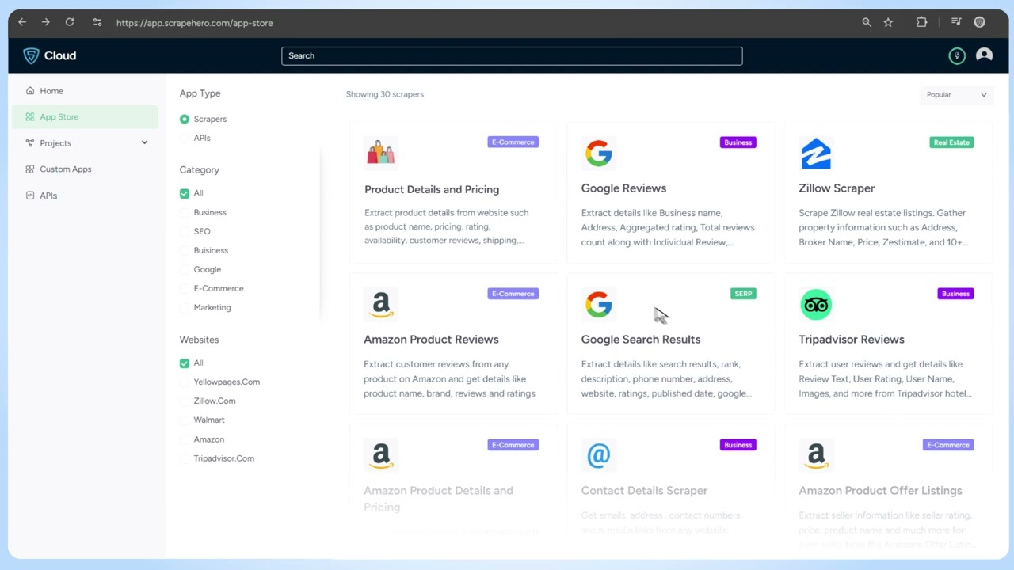Click the Amazon logo on Amazon Product Offer Listings
1014x570 pixels.
point(816,456)
